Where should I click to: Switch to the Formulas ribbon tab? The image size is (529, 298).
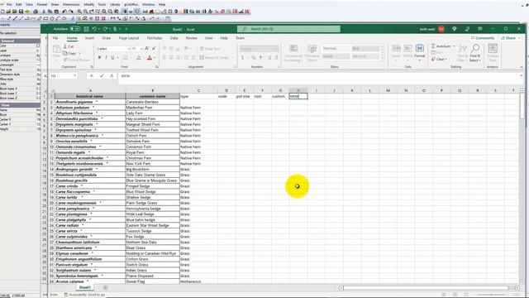click(x=155, y=38)
